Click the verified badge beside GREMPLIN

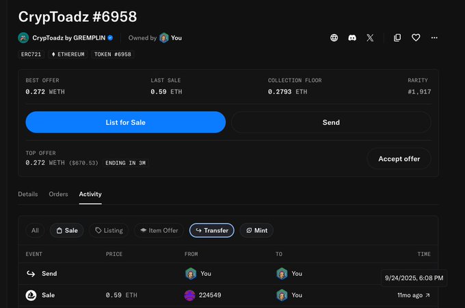(x=110, y=38)
